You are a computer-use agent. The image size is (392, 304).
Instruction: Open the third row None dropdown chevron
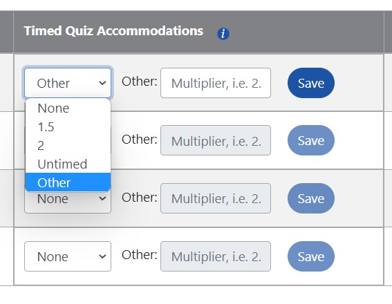pyautogui.click(x=102, y=198)
